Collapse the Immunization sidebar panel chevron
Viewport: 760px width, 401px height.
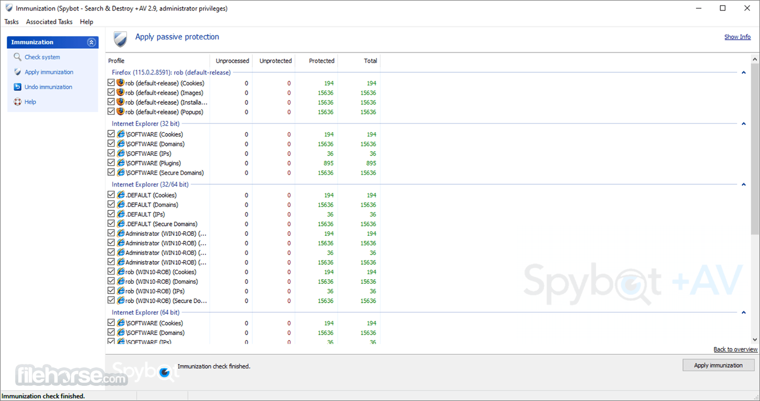pos(91,42)
